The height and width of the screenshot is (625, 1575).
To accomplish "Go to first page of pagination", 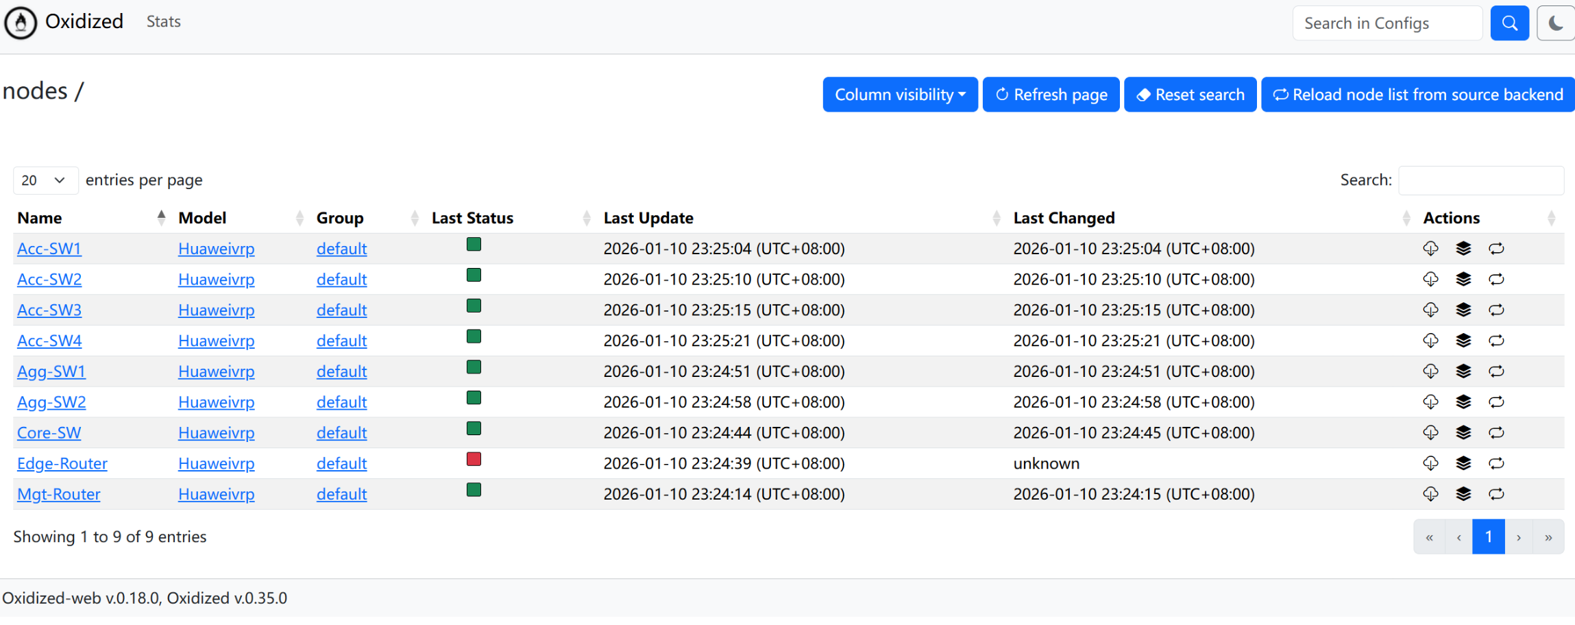I will [1429, 537].
